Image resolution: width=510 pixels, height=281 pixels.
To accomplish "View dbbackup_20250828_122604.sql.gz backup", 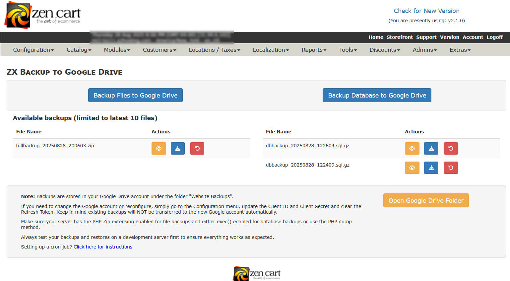I will click(412, 148).
